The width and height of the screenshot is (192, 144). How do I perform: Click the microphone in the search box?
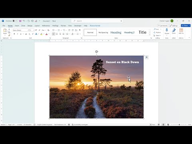(x=121, y=21)
